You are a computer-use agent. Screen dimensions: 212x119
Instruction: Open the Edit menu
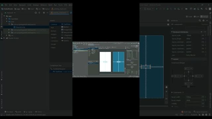click(x=11, y=5)
